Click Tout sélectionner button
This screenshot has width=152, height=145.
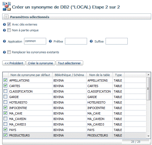pos(69,63)
